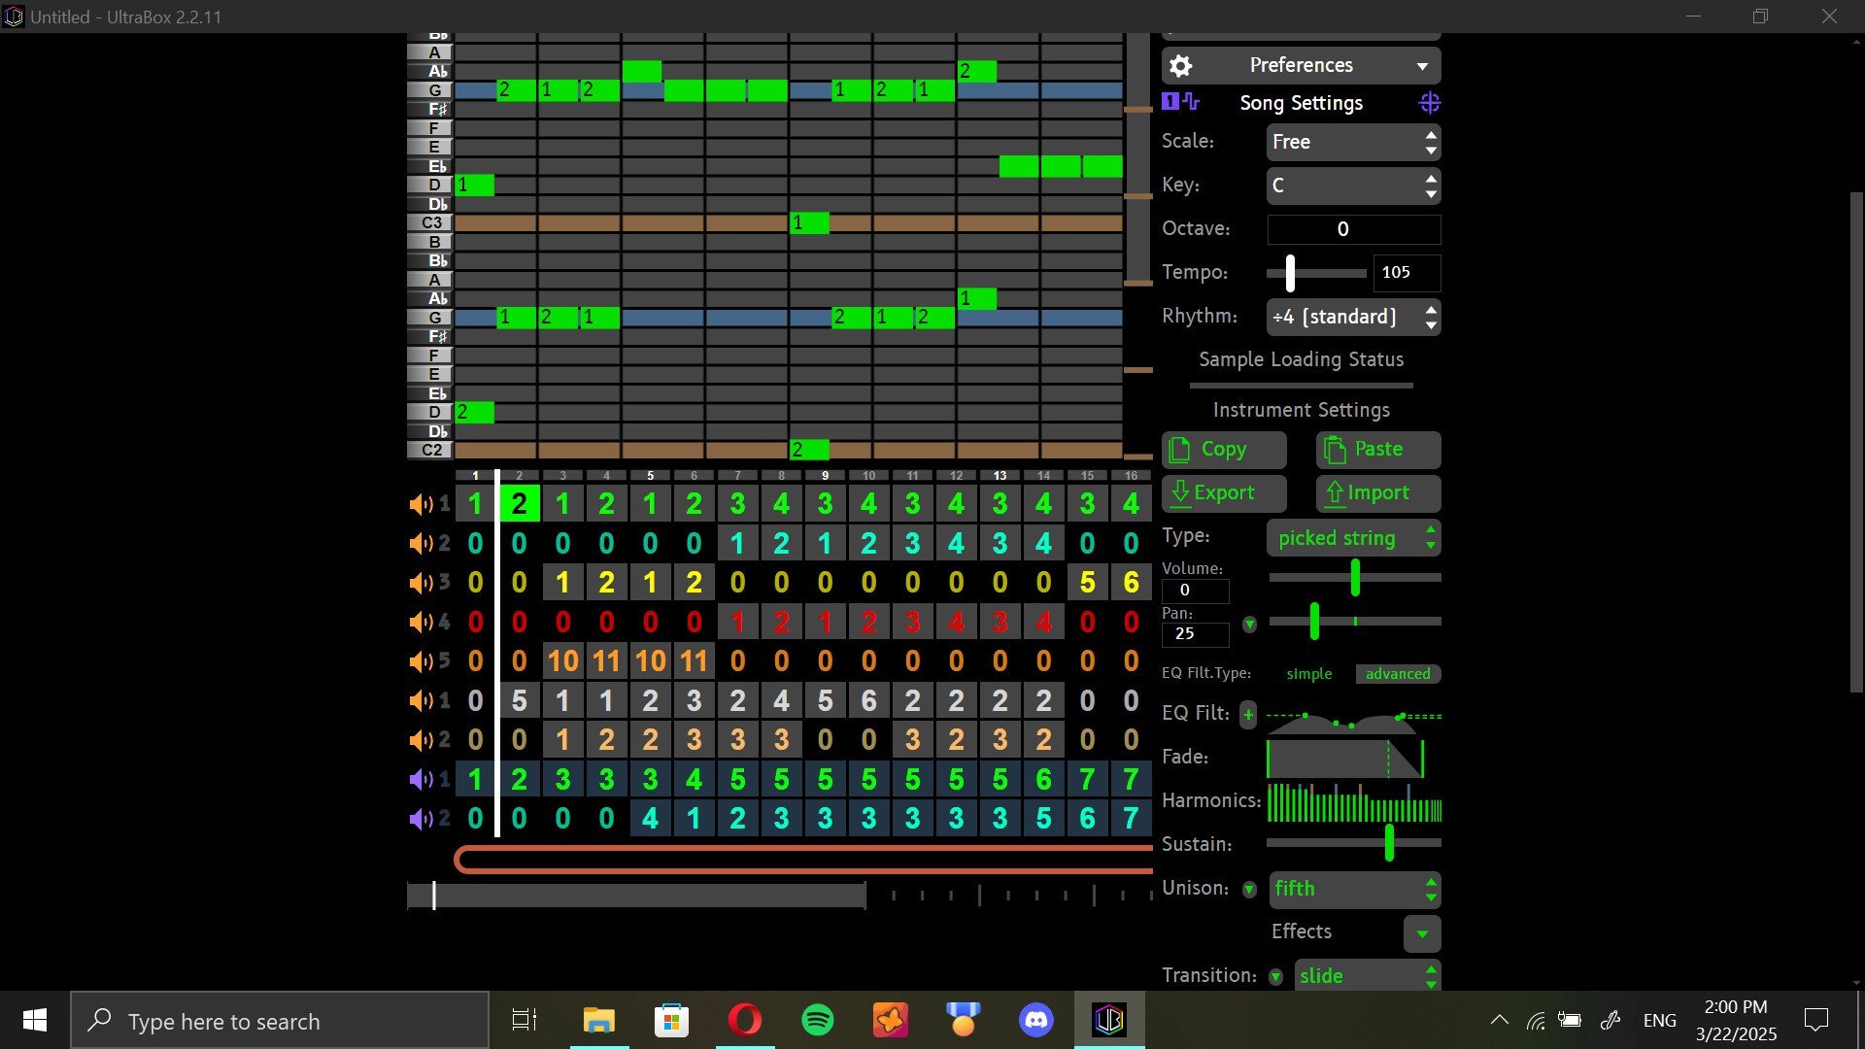Expand the Effects dropdown
Screen dimensions: 1865x1049
[1422, 934]
